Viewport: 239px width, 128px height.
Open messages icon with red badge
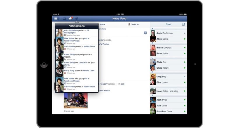tap(71, 18)
